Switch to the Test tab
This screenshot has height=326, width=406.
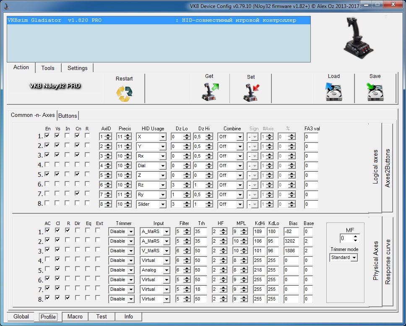(x=101, y=317)
